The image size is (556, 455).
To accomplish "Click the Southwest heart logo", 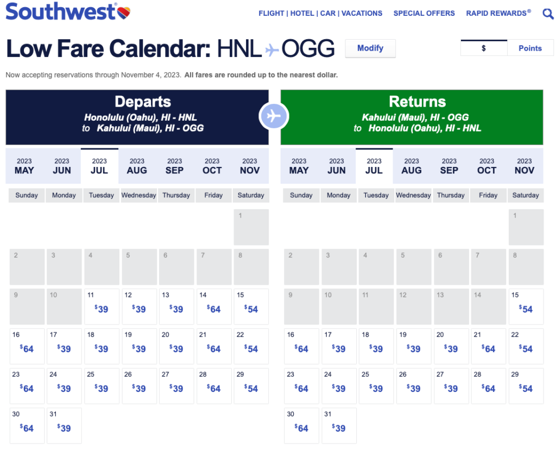I will click(x=124, y=12).
